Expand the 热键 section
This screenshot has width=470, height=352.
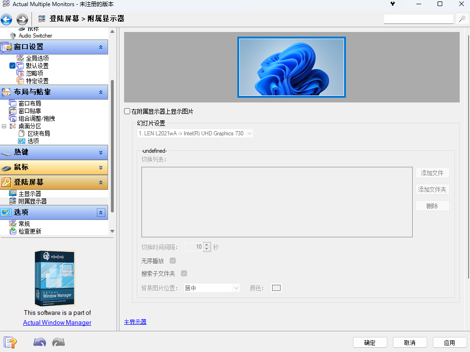[101, 153]
